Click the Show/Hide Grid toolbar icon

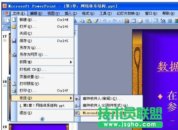coord(170,21)
